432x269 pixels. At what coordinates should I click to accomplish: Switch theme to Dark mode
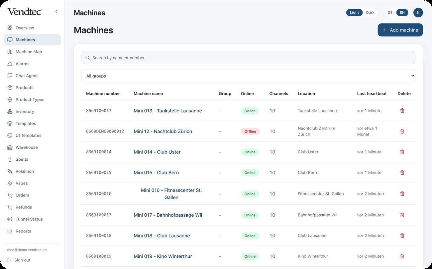tap(370, 13)
